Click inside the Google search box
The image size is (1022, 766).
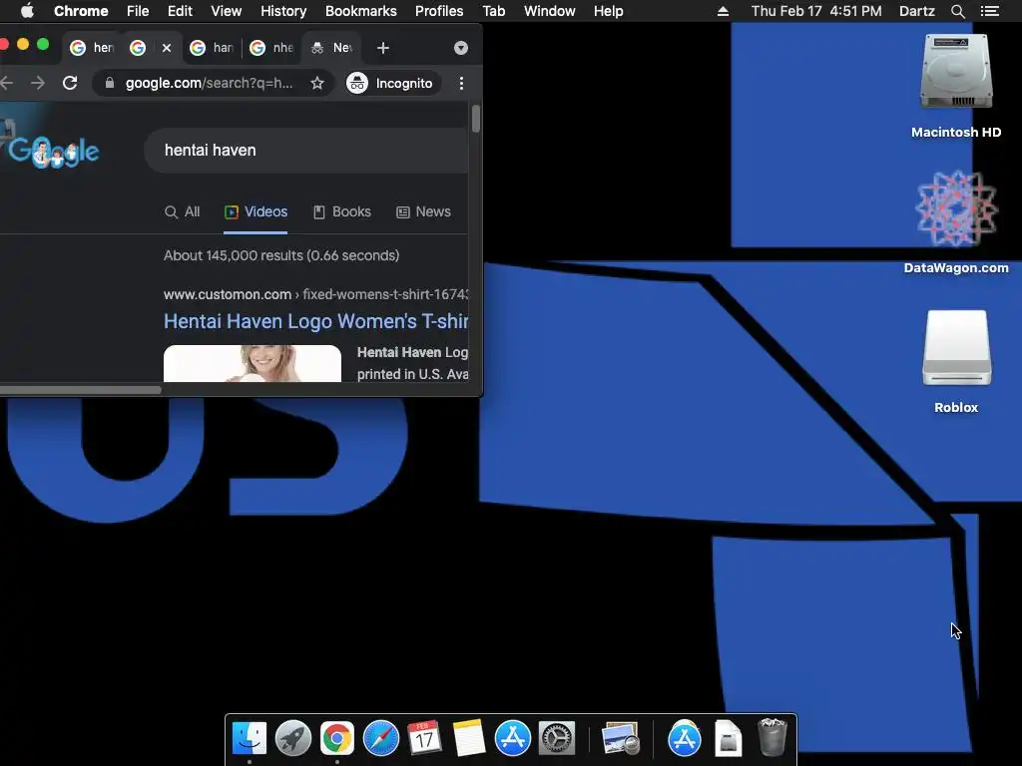tap(306, 151)
